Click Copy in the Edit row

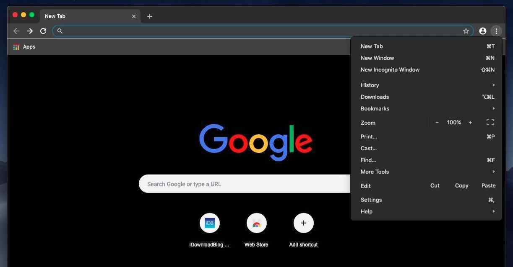click(462, 185)
